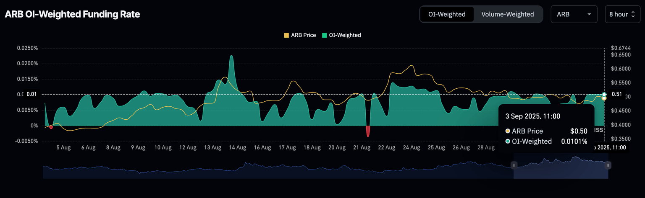The width and height of the screenshot is (645, 198).
Task: Toggle ARB Price series in legend
Action: 303,35
